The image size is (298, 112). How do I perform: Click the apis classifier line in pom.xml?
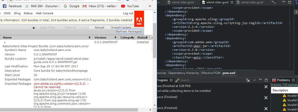(198, 57)
